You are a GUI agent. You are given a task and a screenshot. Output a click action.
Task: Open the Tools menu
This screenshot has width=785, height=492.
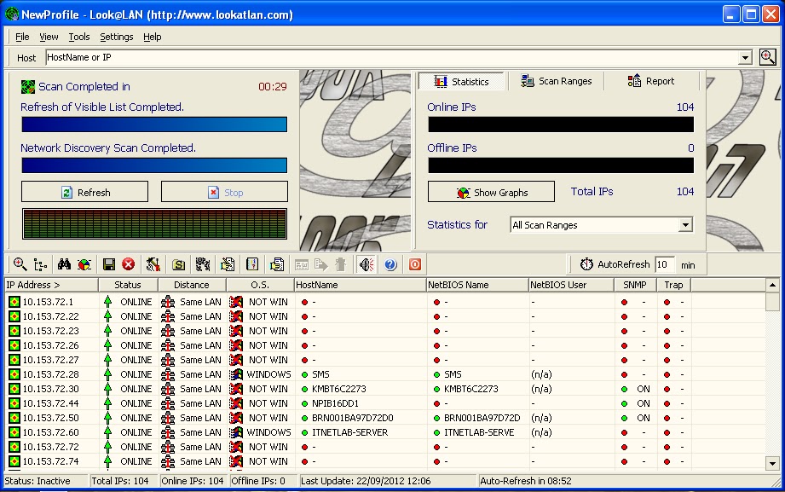click(79, 37)
